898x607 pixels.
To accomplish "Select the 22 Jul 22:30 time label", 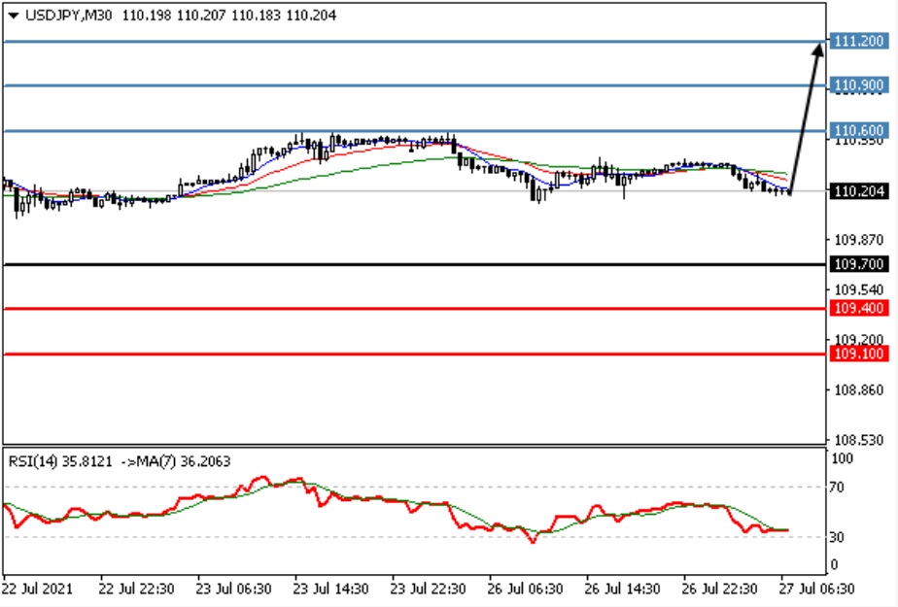I will pyautogui.click(x=137, y=589).
